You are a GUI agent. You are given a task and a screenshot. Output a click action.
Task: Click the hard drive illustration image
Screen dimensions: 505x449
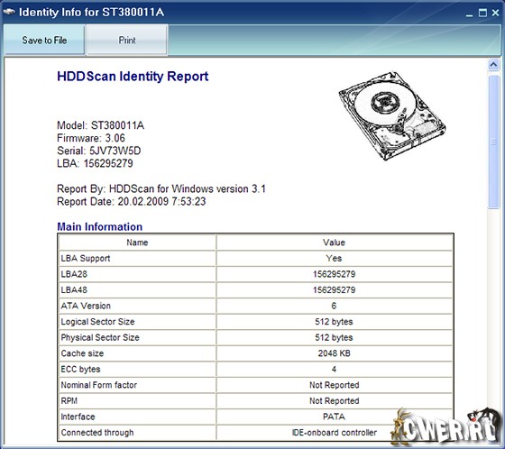point(392,115)
